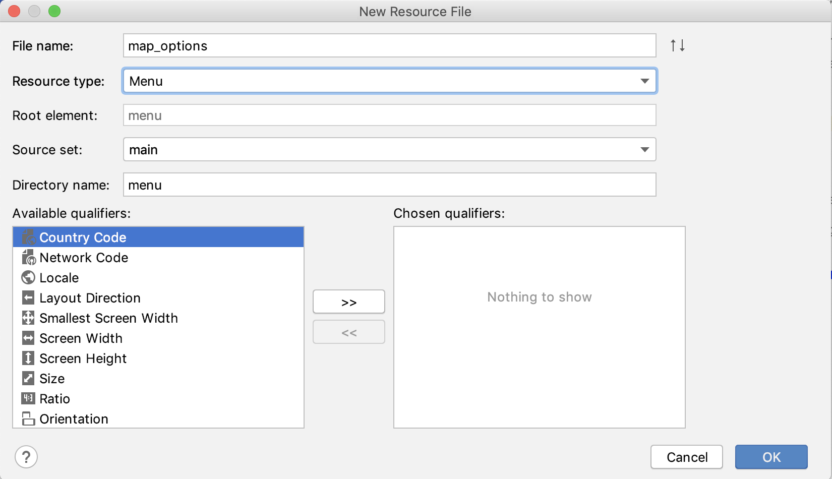Click the Ratio qualifier icon
The image size is (832, 479).
[x=28, y=398]
